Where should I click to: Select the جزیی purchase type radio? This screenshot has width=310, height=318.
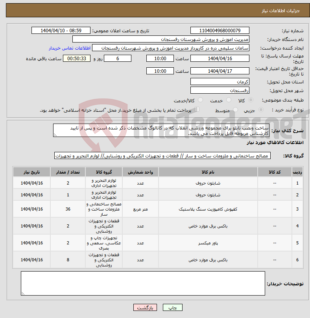coord(261,110)
